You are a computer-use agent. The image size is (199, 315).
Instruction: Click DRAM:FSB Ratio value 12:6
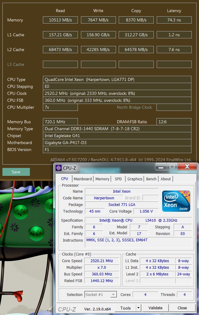(x=174, y=122)
